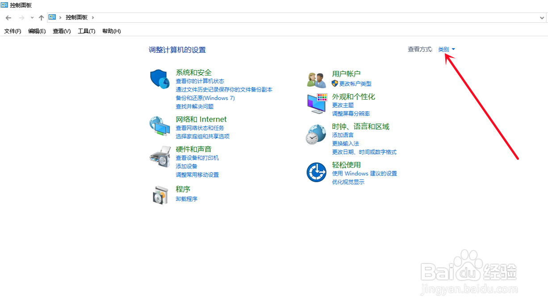Open Hardware and Sound printer icon
This screenshot has width=548, height=308.
pos(160,156)
